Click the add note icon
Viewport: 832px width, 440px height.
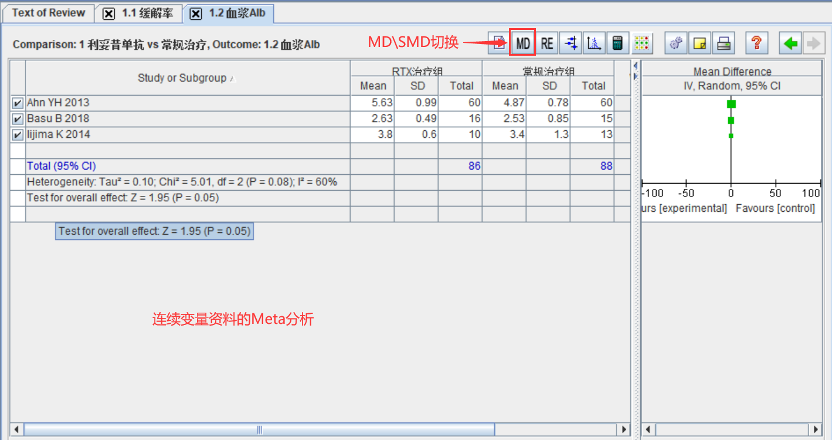coord(699,42)
